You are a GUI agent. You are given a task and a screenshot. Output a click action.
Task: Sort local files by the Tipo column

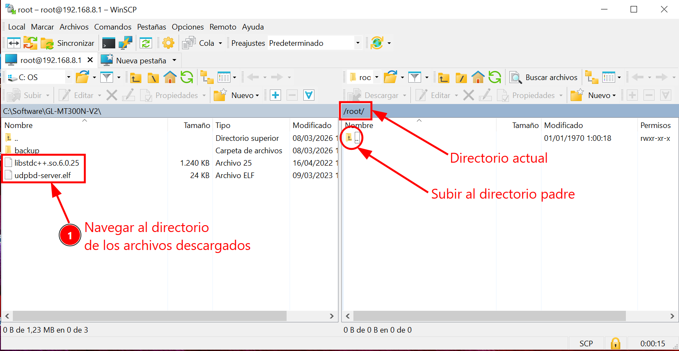point(223,125)
